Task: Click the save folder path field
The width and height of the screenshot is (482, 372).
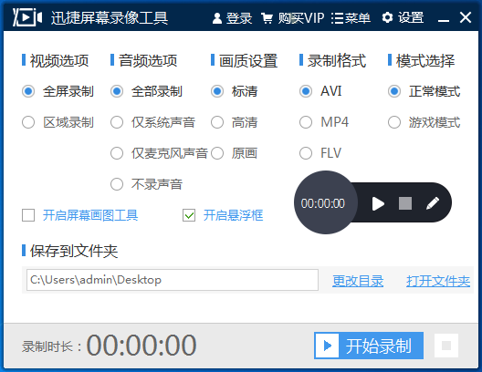Action: (173, 280)
